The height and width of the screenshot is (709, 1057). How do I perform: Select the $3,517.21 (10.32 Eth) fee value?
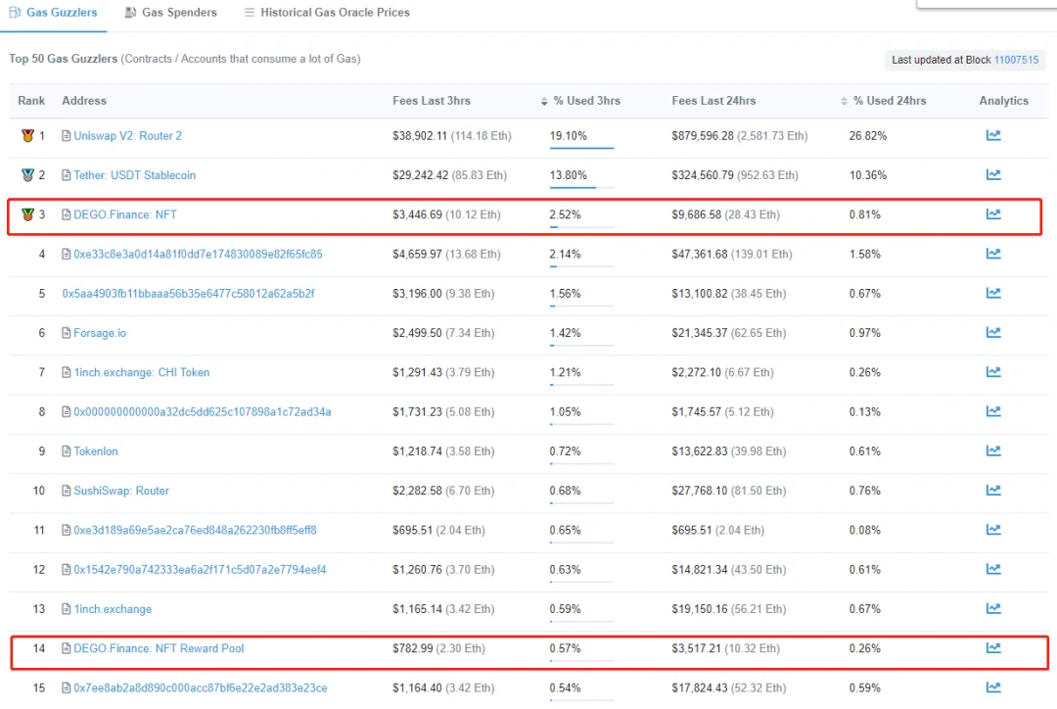point(725,648)
